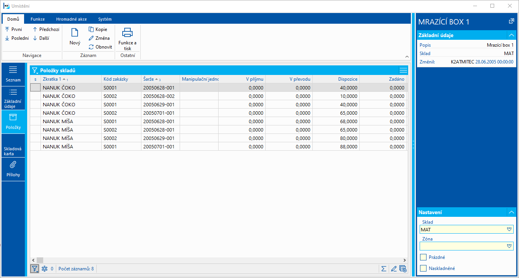Open the hamburger menu of Položky skladů
The width and height of the screenshot is (519, 278).
(403, 70)
